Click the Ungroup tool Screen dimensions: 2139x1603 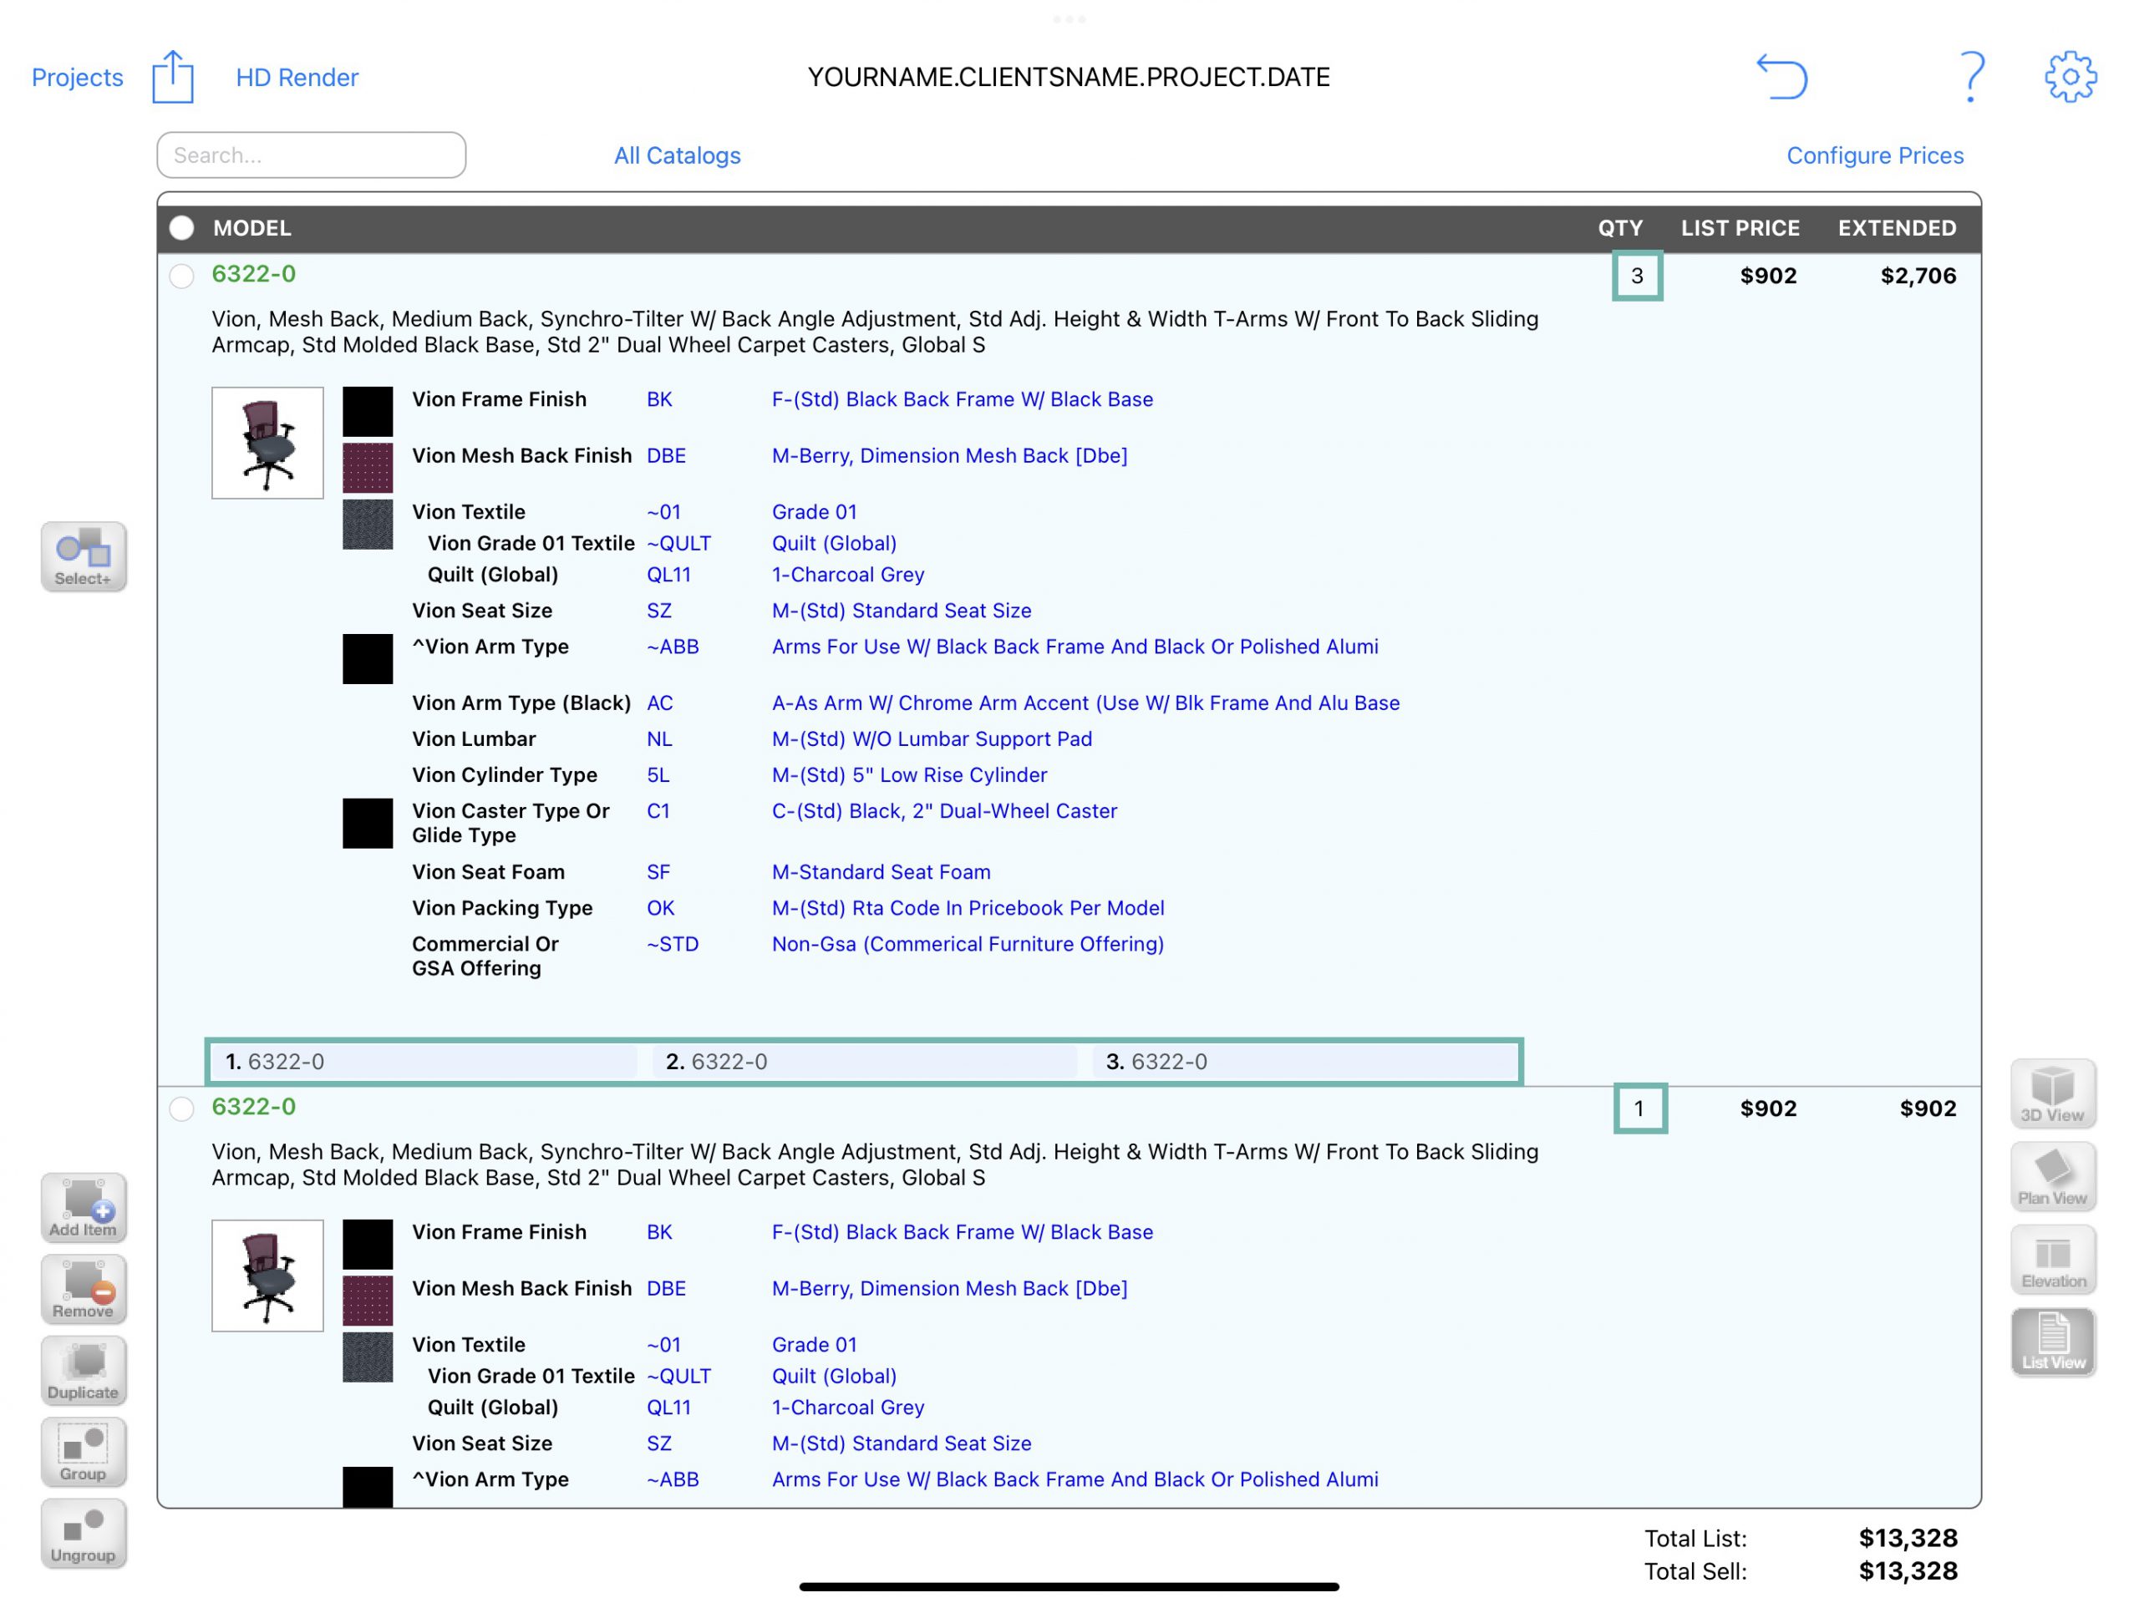click(x=84, y=1533)
